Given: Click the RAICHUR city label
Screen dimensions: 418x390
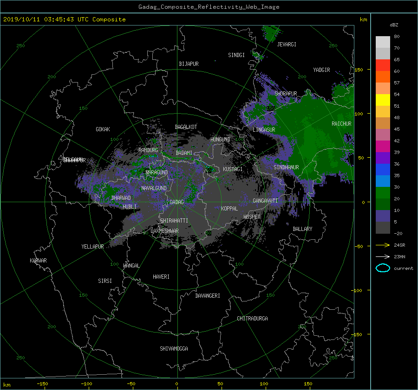Looking at the screenshot, I should click(x=341, y=124).
